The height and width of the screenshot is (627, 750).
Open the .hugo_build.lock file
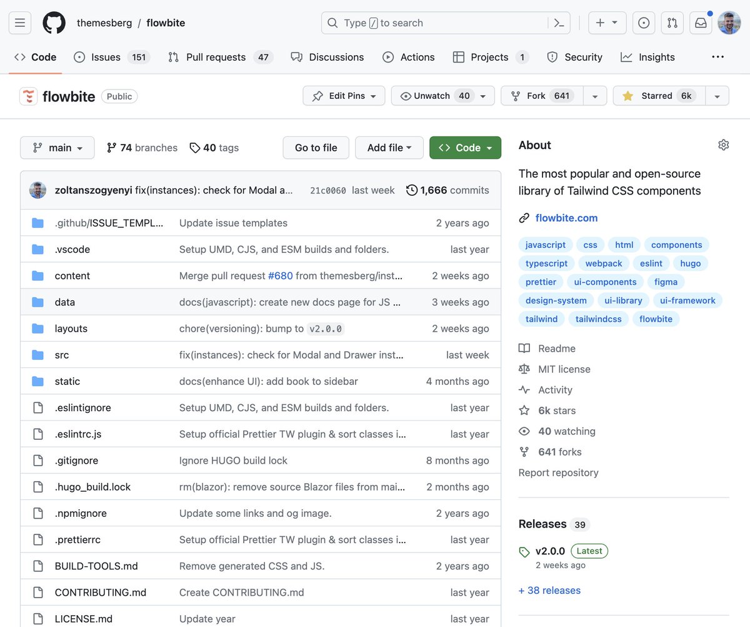[92, 487]
